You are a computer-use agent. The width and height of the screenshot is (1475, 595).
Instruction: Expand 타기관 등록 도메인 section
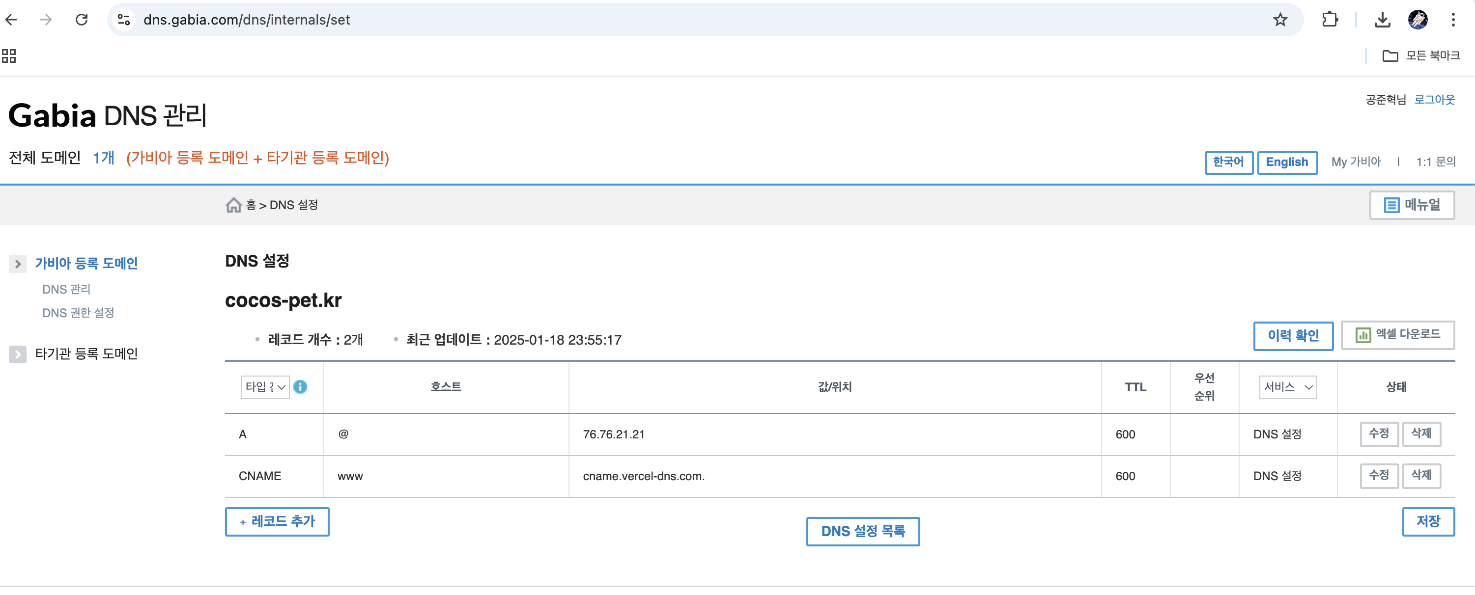pos(18,354)
